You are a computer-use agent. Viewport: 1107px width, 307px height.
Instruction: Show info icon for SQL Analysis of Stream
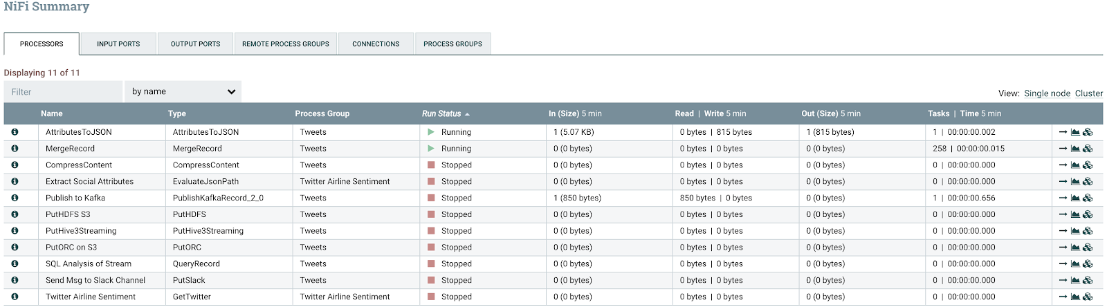click(15, 263)
